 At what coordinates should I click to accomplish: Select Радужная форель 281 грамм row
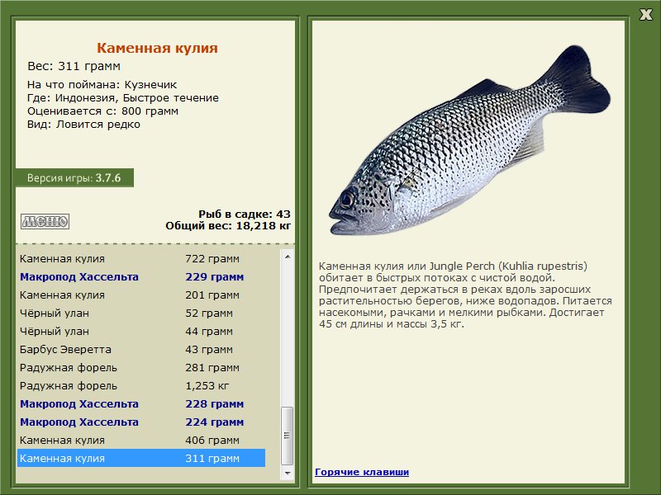pos(141,367)
